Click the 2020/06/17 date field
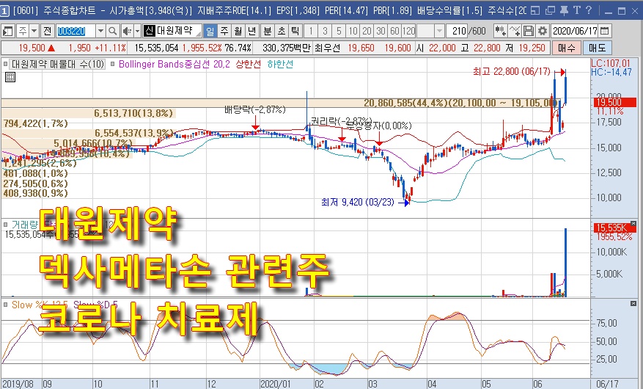The height and width of the screenshot is (389, 643). click(575, 31)
